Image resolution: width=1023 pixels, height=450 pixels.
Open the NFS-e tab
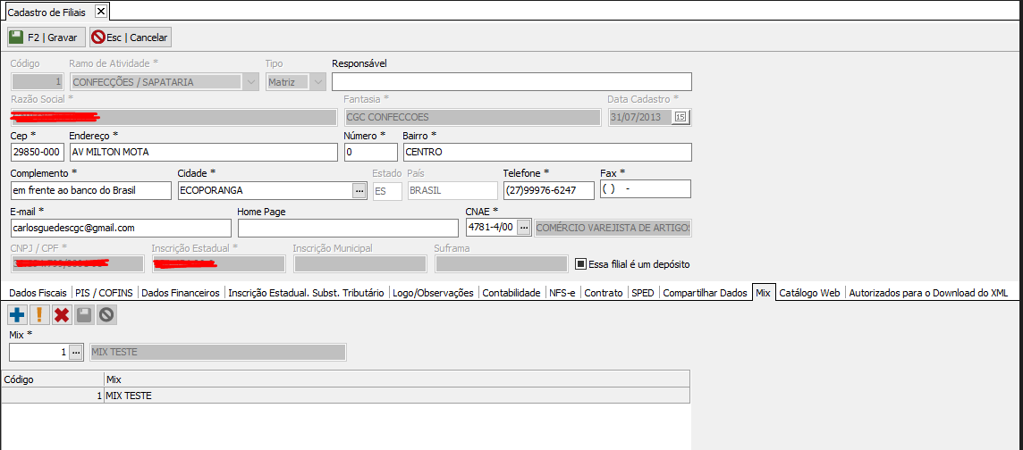[562, 293]
